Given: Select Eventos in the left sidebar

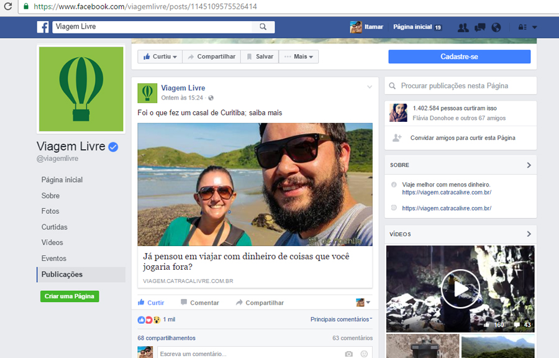Looking at the screenshot, I should coord(53,259).
